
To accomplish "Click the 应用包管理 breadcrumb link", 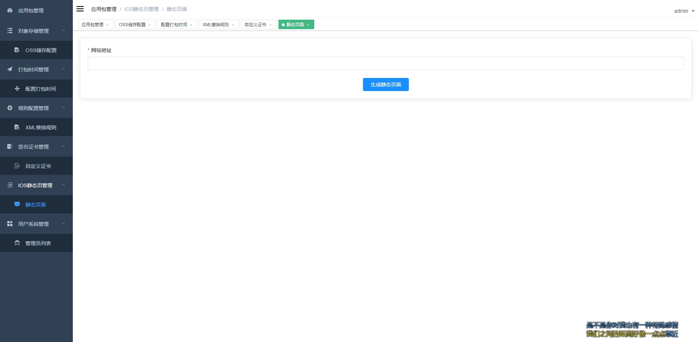I will [x=104, y=9].
